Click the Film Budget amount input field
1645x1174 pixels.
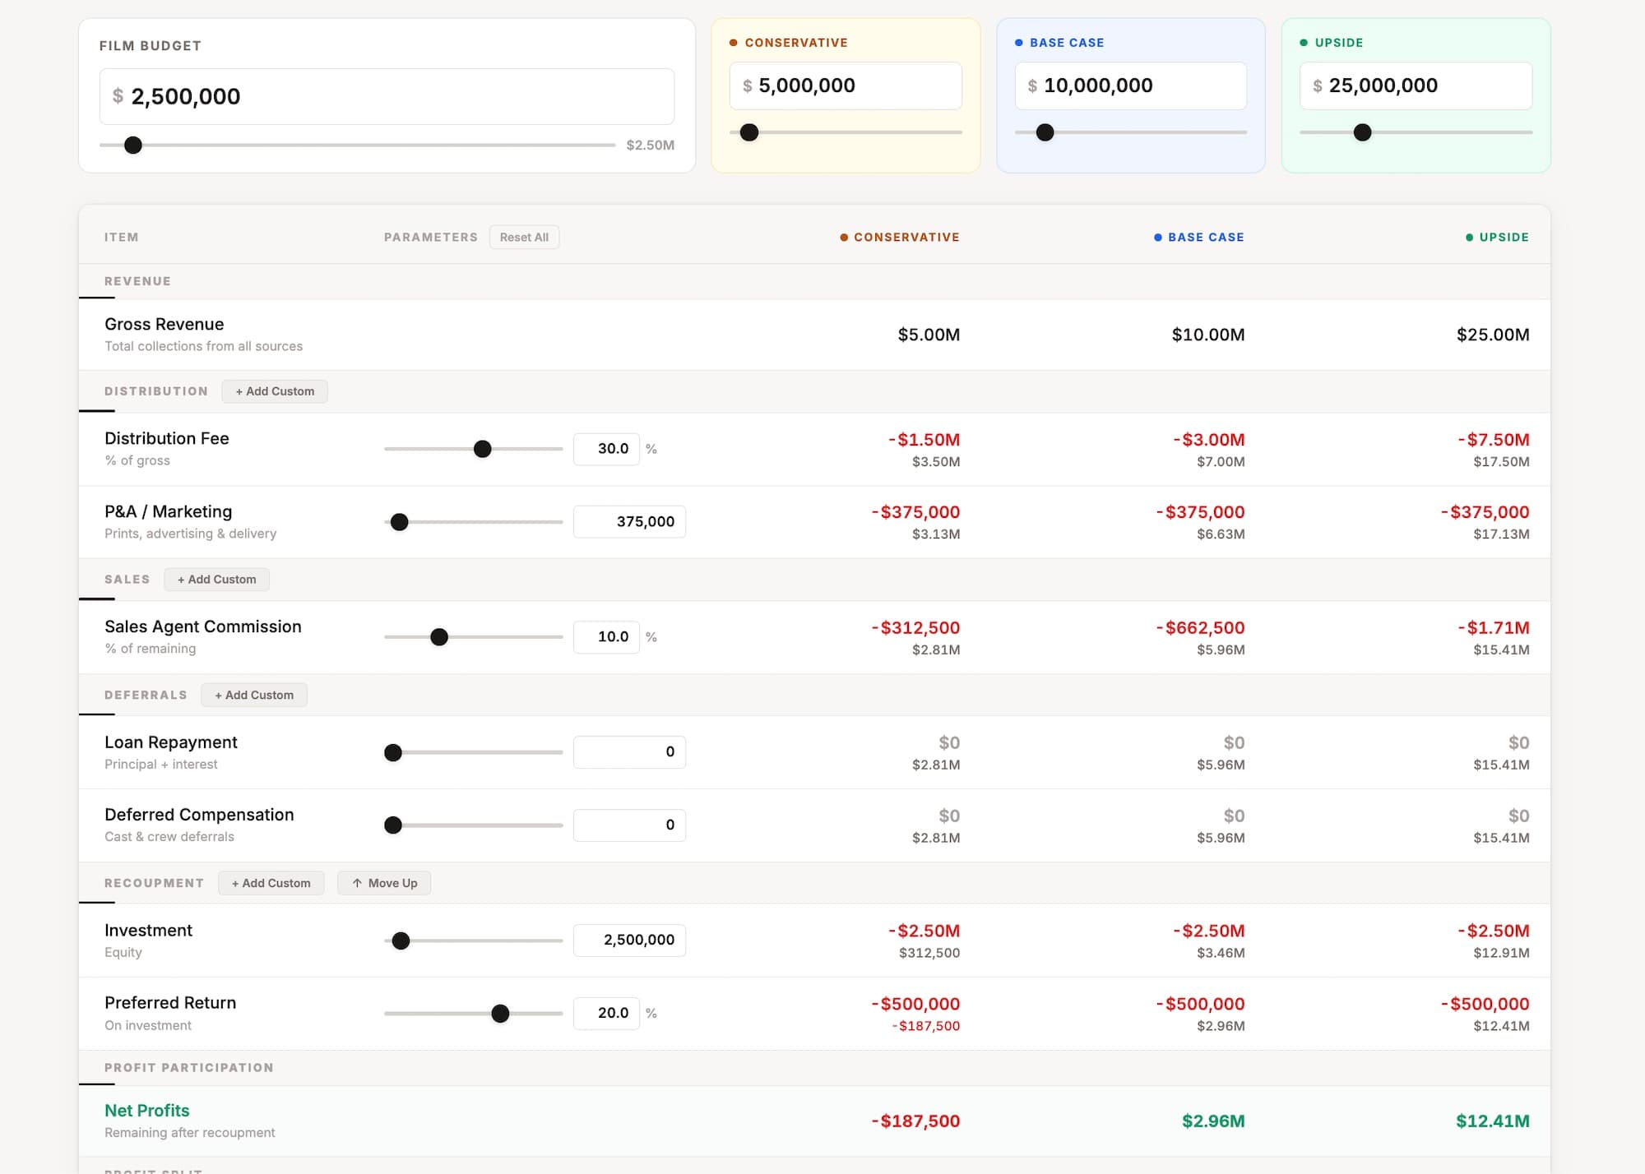tap(387, 96)
